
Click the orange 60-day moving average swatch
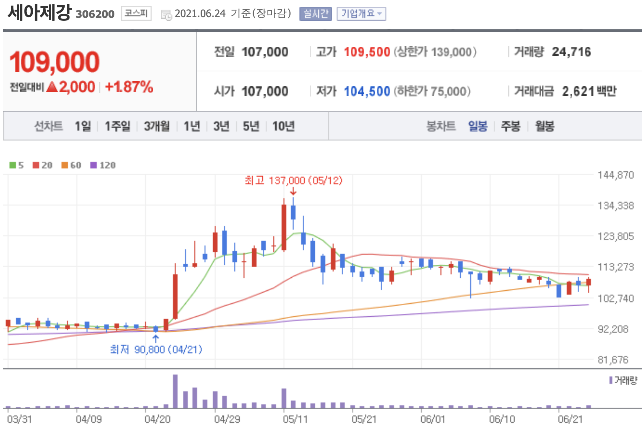[x=65, y=165]
